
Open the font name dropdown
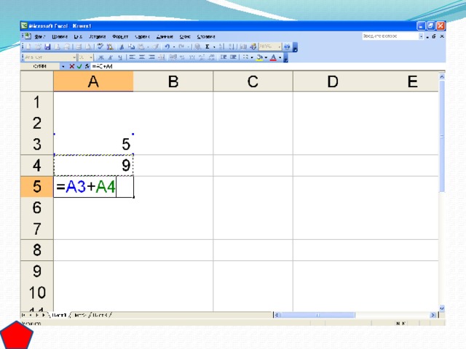74,57
